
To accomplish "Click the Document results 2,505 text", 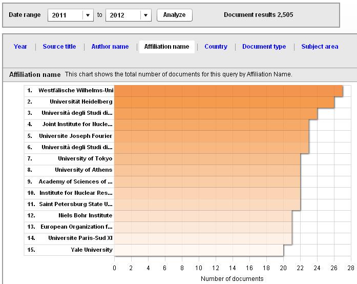I will tap(259, 15).
